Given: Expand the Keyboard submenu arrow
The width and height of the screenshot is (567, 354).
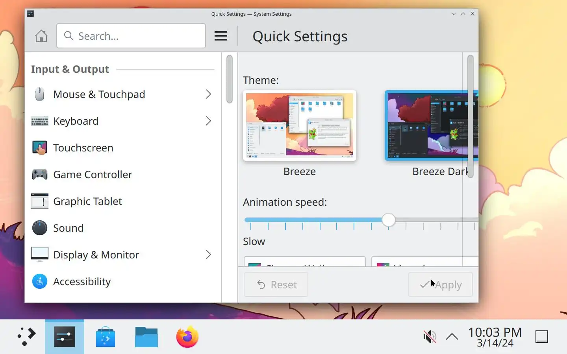Looking at the screenshot, I should (x=208, y=121).
